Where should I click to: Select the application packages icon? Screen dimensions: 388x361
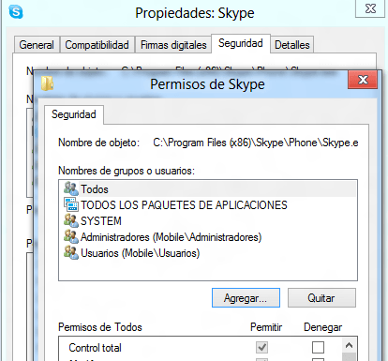point(71,204)
